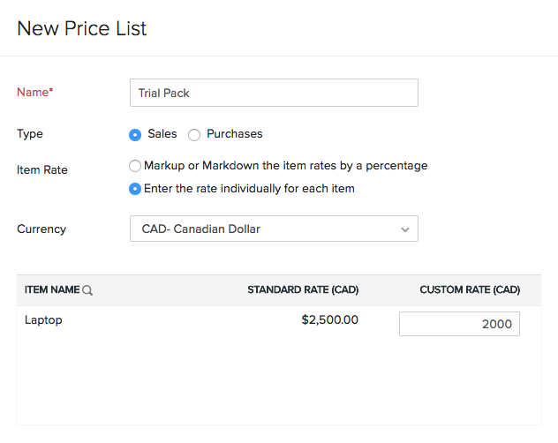Viewport: 558px width, 443px height.
Task: Click the Custom Rate (CAD) column header
Action: click(x=470, y=289)
